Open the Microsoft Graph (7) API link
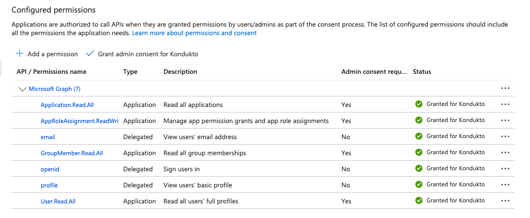Image resolution: width=530 pixels, height=218 pixels. pos(54,89)
